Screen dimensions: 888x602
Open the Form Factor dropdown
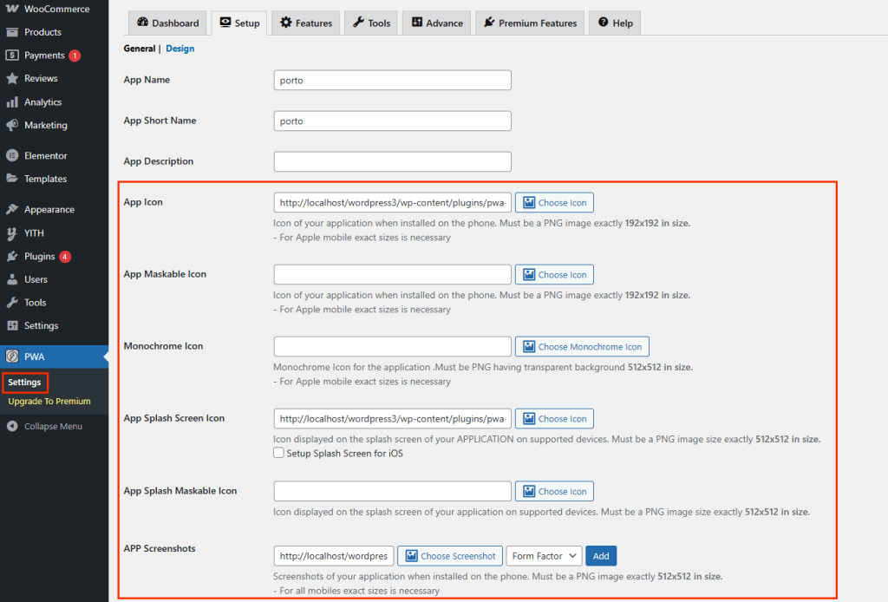[x=544, y=556]
